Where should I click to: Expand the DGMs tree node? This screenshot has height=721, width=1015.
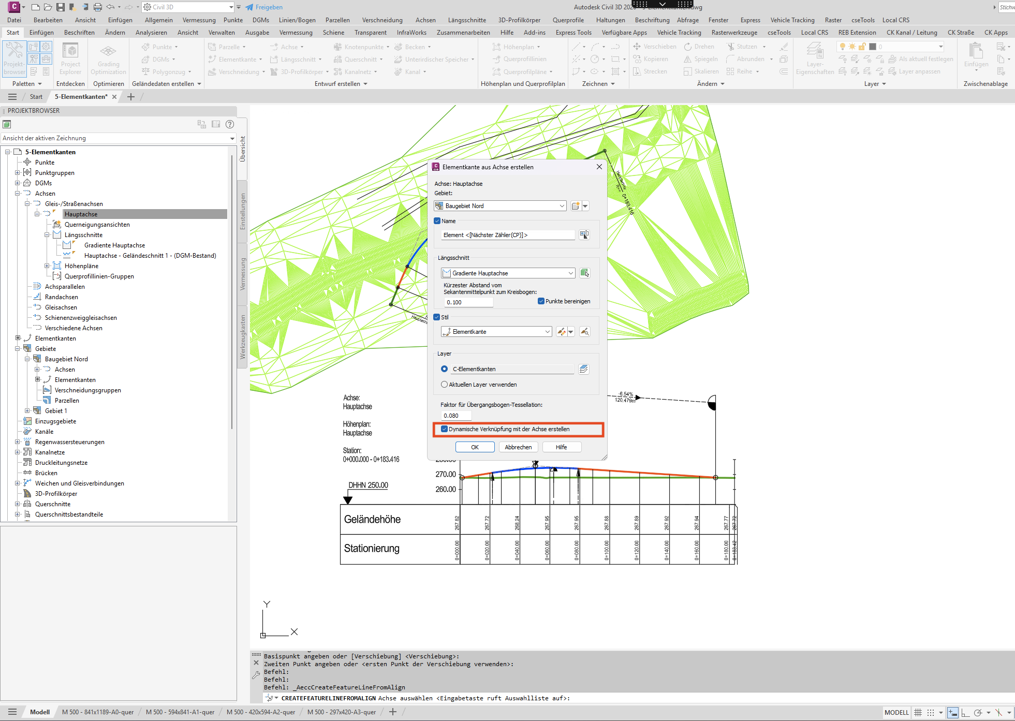click(17, 183)
